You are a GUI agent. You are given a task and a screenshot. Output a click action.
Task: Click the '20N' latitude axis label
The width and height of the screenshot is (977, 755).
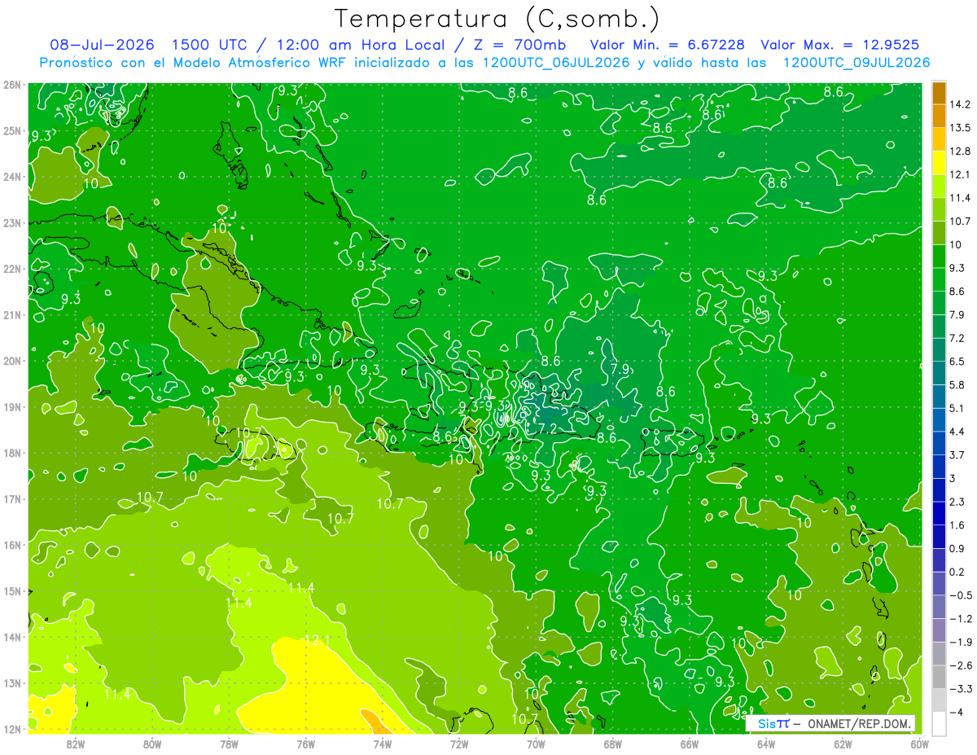coord(11,361)
